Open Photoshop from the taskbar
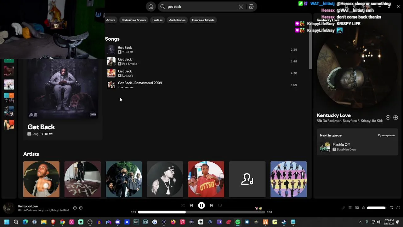 [145, 222]
